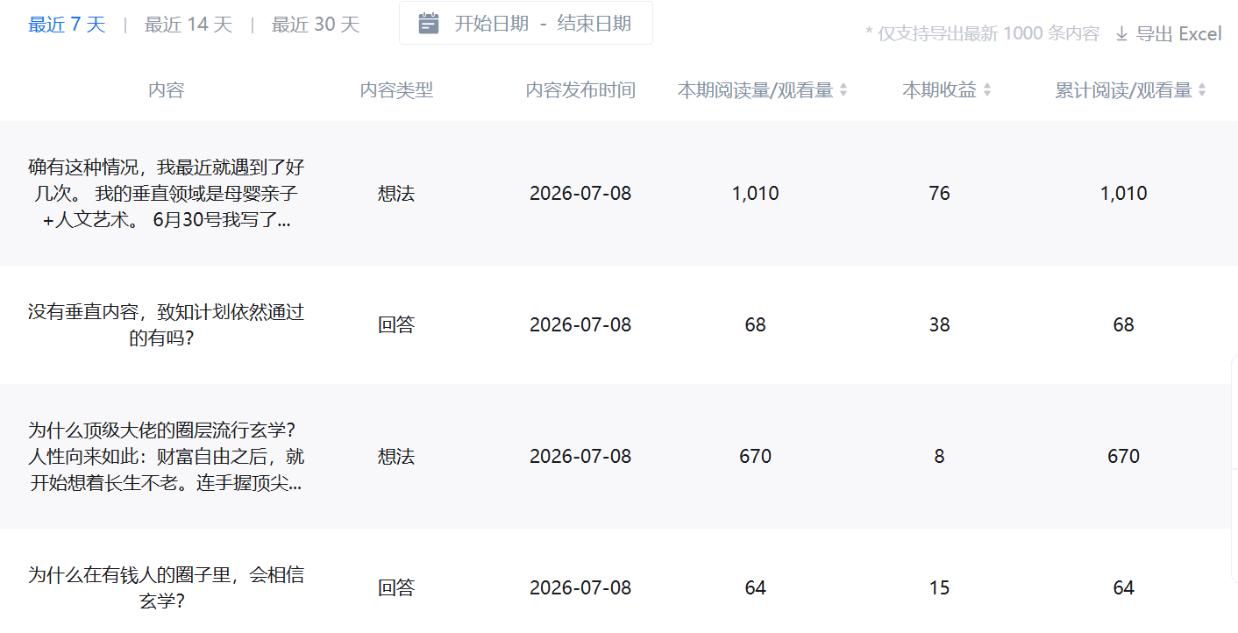
Task: Switch to 最近 30 天 range
Action: (316, 25)
